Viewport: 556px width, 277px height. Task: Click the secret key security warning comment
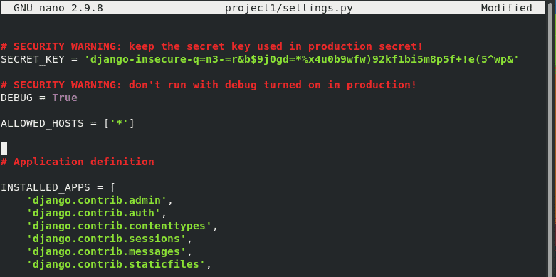[212, 46]
